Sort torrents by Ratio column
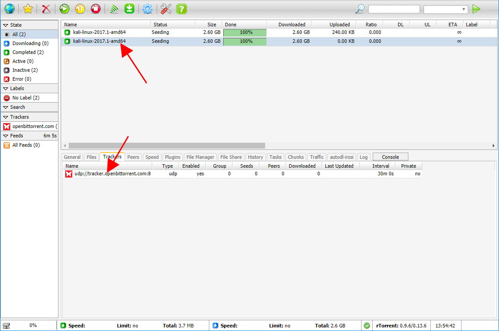 (x=370, y=25)
